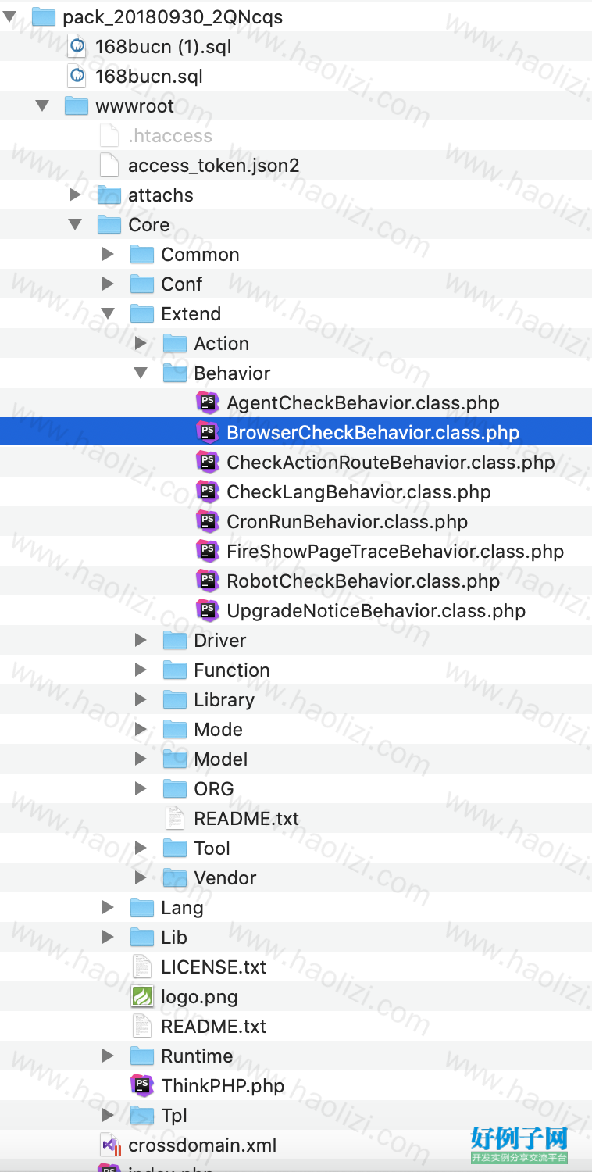
Task: Expand the Lang folder
Action: (x=108, y=907)
